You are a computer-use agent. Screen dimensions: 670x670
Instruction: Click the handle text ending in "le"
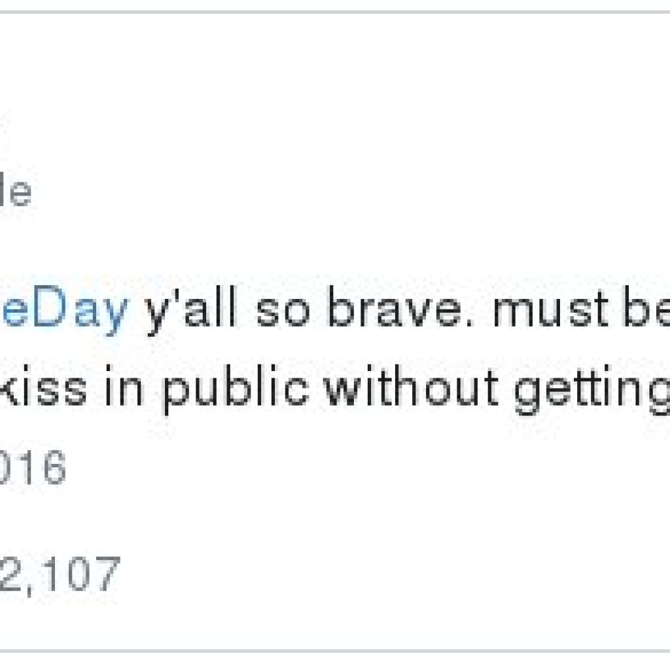click(16, 192)
